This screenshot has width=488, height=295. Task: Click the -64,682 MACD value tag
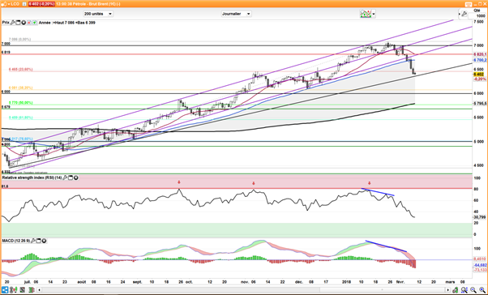480,265
